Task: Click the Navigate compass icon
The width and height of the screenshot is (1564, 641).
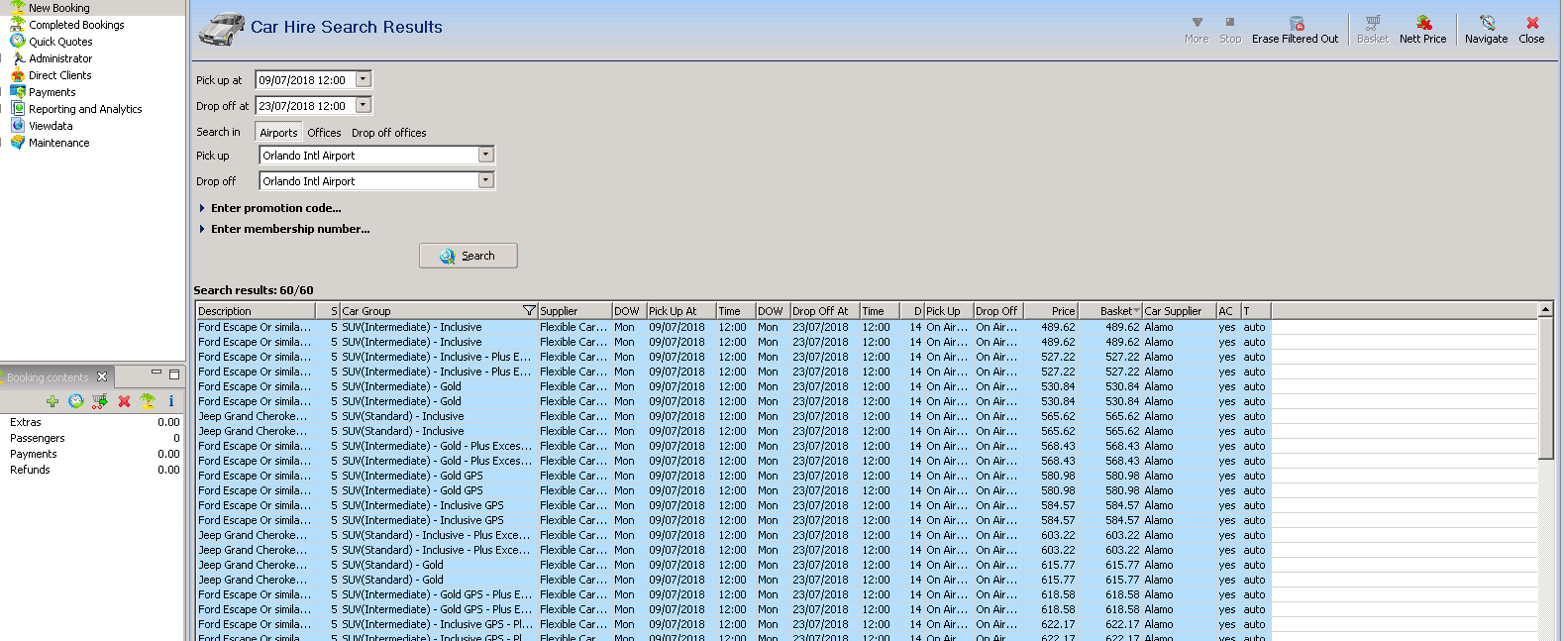Action: tap(1487, 23)
